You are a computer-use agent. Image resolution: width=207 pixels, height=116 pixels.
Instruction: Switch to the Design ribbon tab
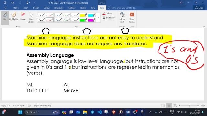(x=36, y=8)
